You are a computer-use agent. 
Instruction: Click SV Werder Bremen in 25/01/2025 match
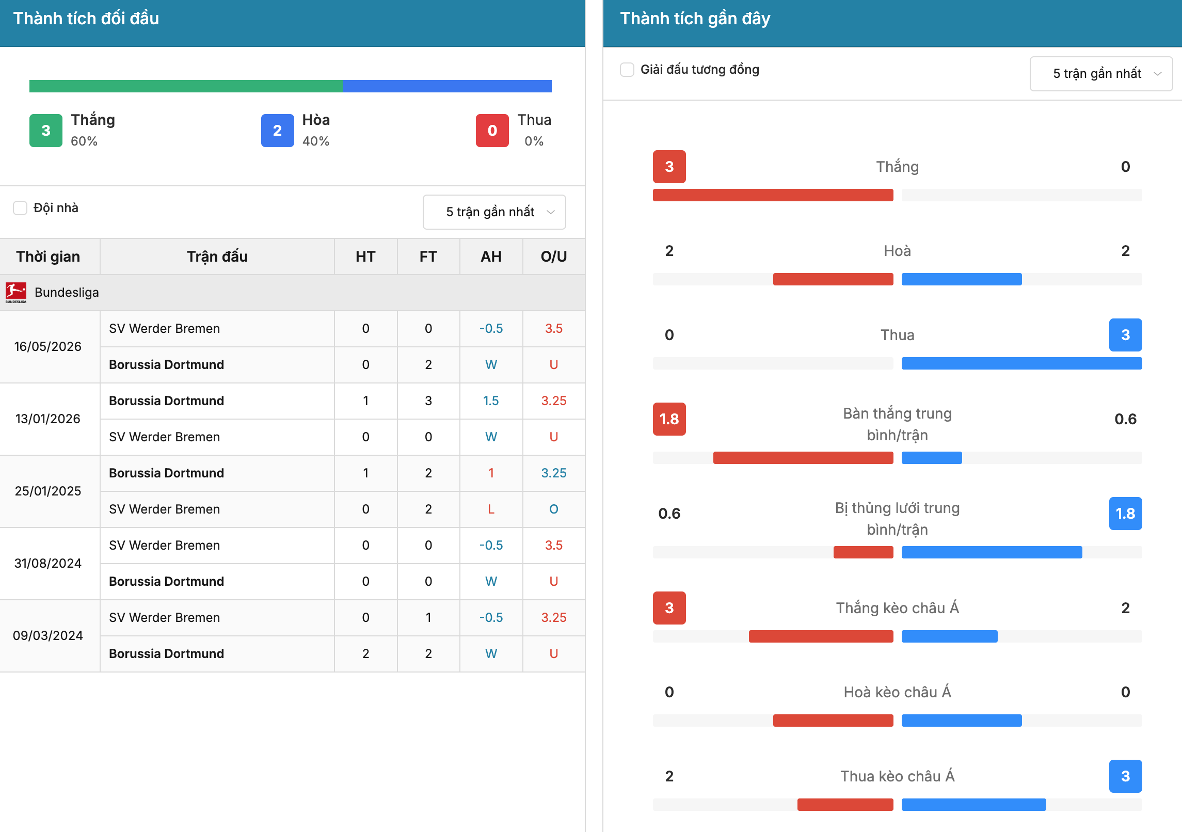(x=165, y=509)
